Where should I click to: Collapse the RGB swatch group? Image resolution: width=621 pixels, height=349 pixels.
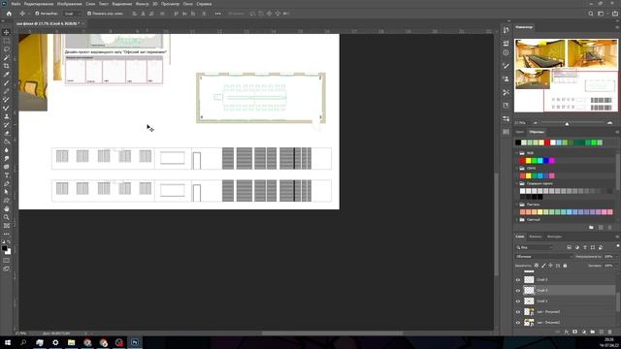click(x=517, y=153)
